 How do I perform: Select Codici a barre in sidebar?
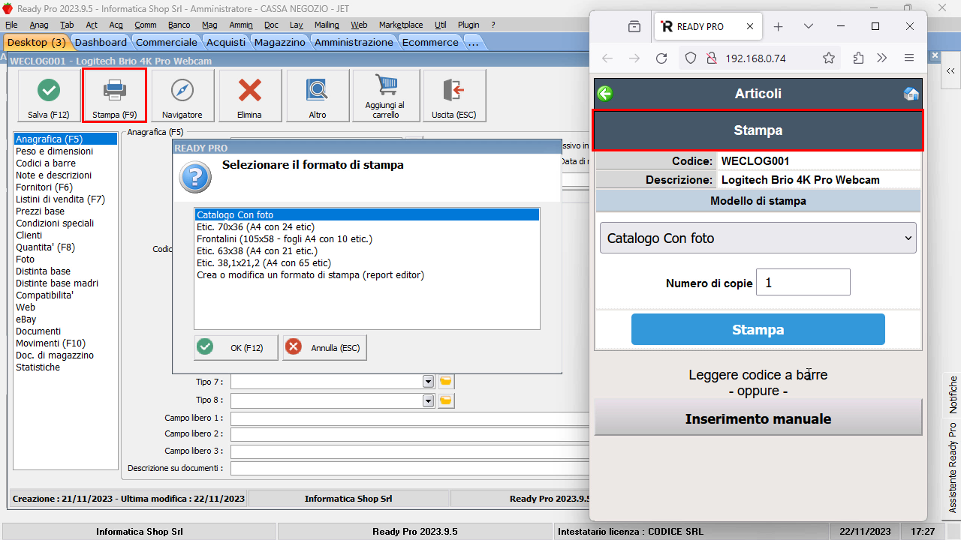[x=46, y=163]
